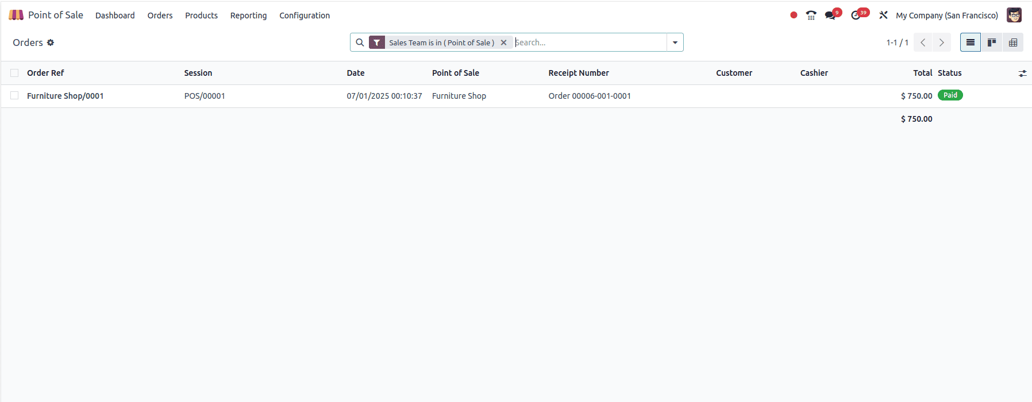This screenshot has width=1032, height=402.
Task: Click the filter funnel icon
Action: pos(377,42)
